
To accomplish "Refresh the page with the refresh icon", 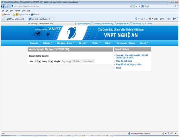I will coord(136,6).
